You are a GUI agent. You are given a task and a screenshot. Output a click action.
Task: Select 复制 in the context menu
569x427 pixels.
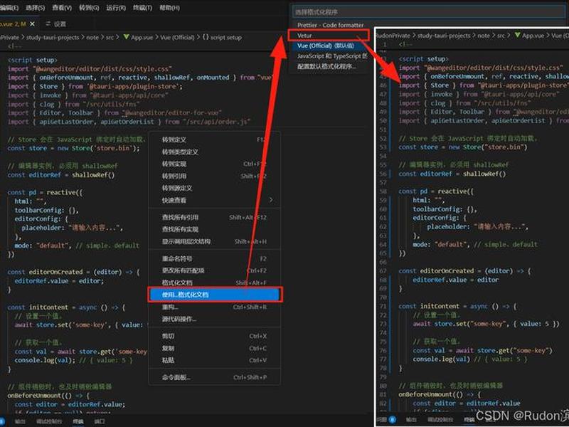click(x=215, y=348)
